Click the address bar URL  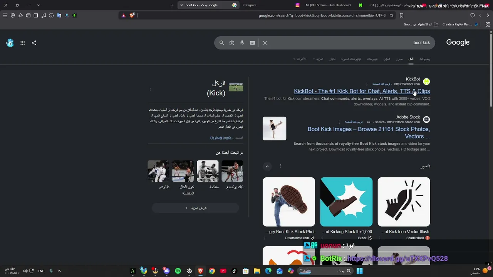322,15
